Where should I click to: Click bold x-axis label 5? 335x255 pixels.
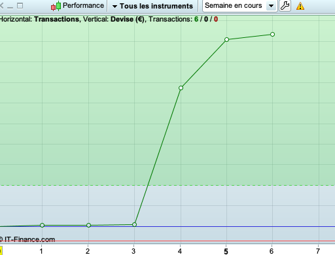point(226,251)
